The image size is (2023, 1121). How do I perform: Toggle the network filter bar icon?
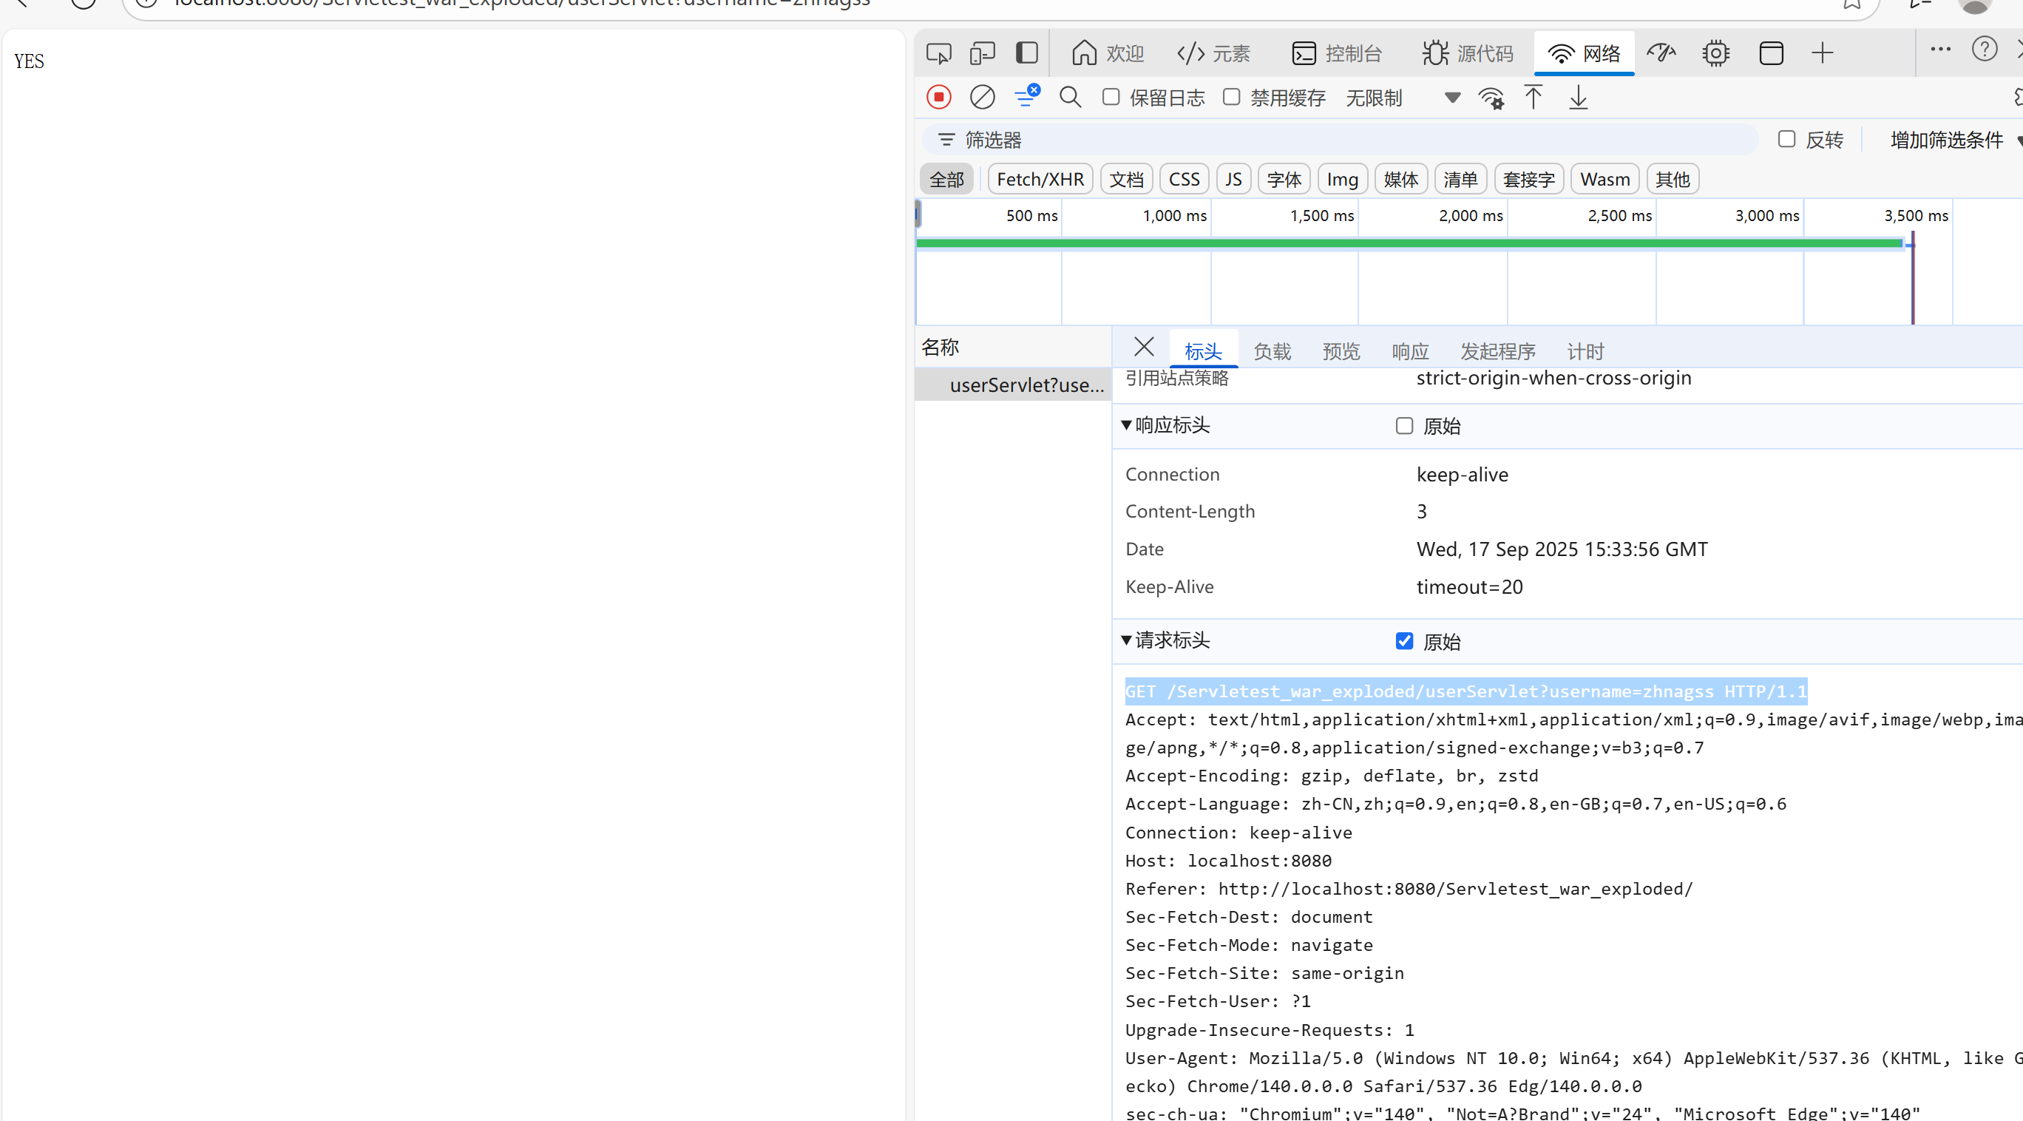1026,96
